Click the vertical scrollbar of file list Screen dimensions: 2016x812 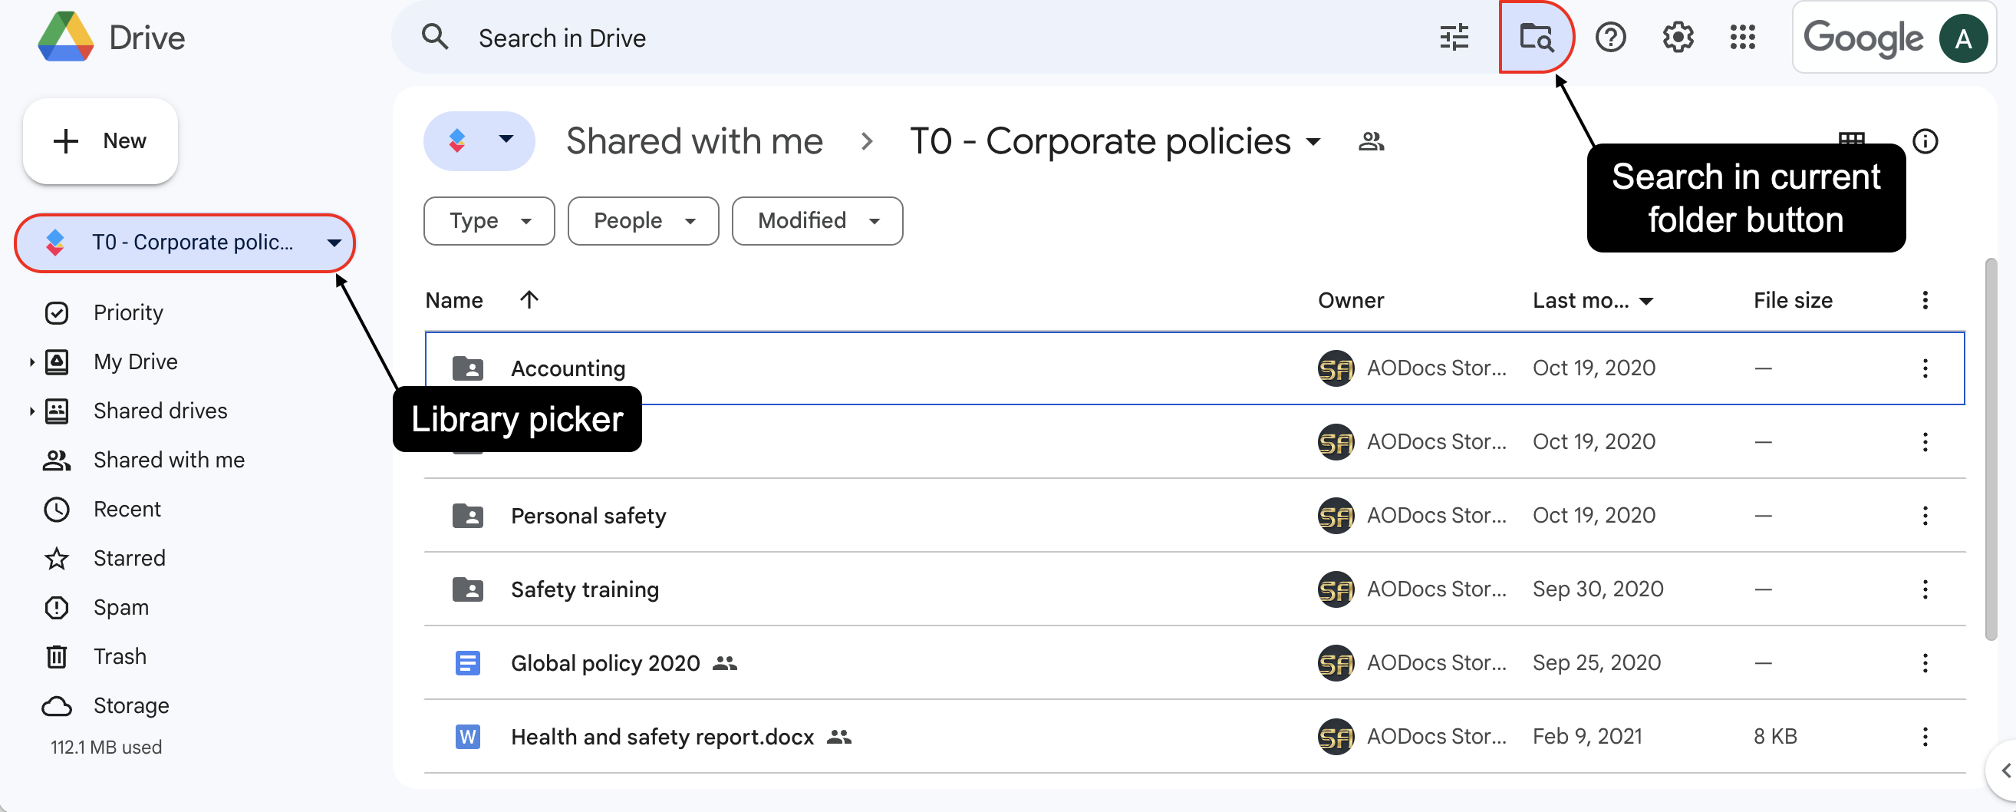pos(1992,450)
